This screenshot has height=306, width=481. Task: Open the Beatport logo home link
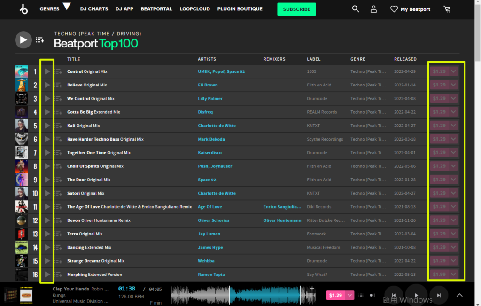23,9
